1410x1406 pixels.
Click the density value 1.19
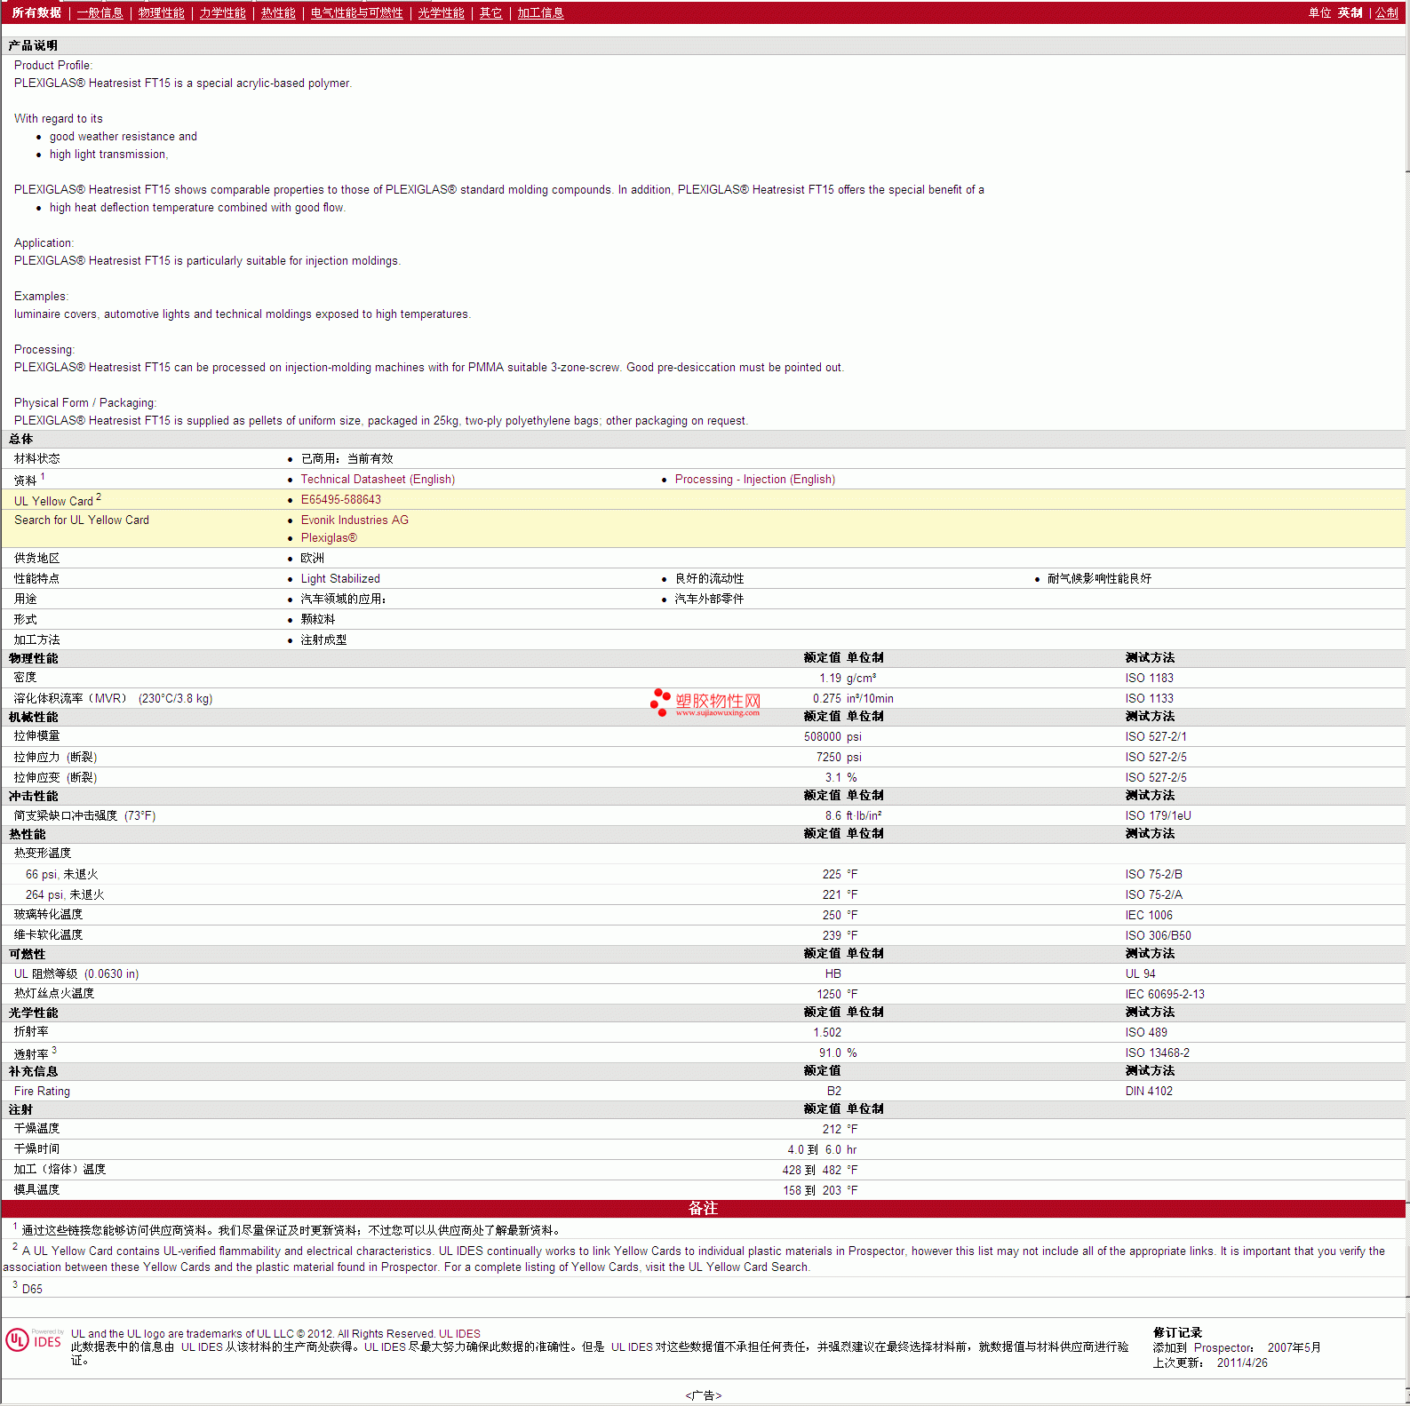pyautogui.click(x=830, y=678)
